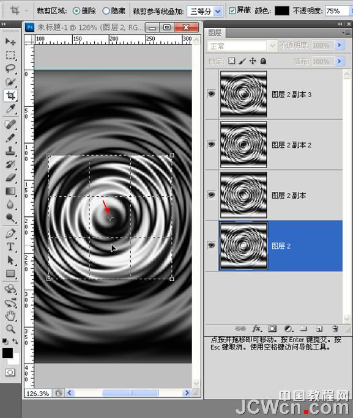Viewport: 353px width, 418px height.
Task: Collapse the Layers panel dock
Action: point(340,24)
